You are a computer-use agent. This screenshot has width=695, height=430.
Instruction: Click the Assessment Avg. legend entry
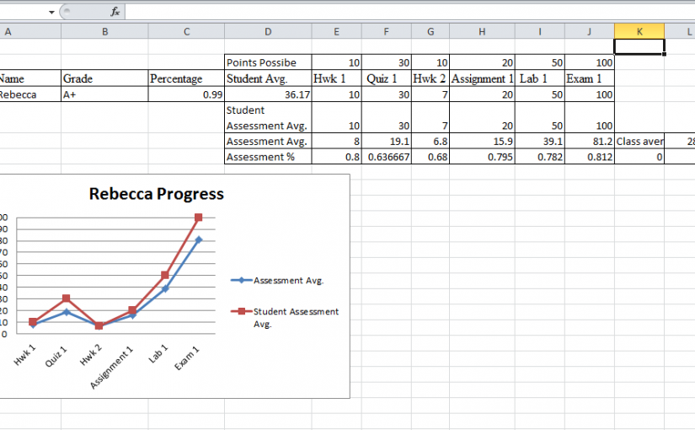[288, 281]
